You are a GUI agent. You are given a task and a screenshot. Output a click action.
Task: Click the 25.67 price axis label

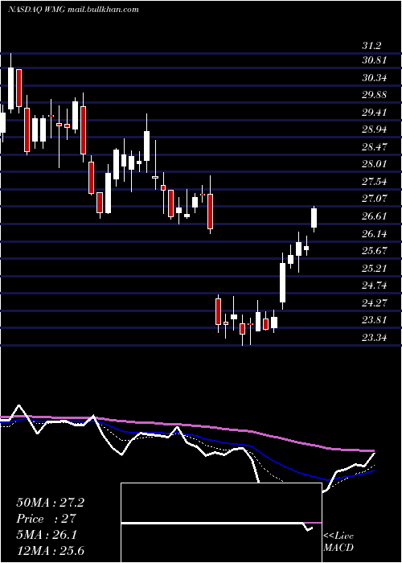375,250
